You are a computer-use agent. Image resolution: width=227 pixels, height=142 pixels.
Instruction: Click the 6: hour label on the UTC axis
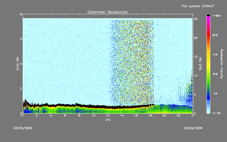pyautogui.click(x=65, y=116)
